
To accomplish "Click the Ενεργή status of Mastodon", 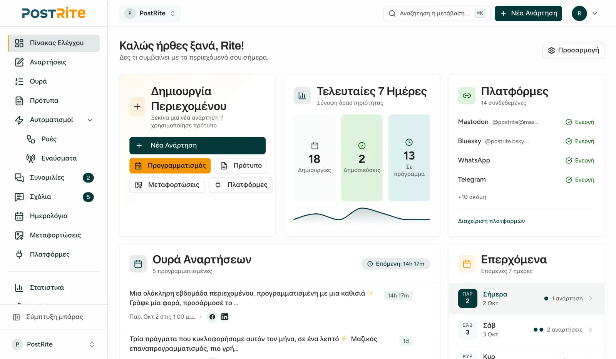I will click(x=580, y=122).
